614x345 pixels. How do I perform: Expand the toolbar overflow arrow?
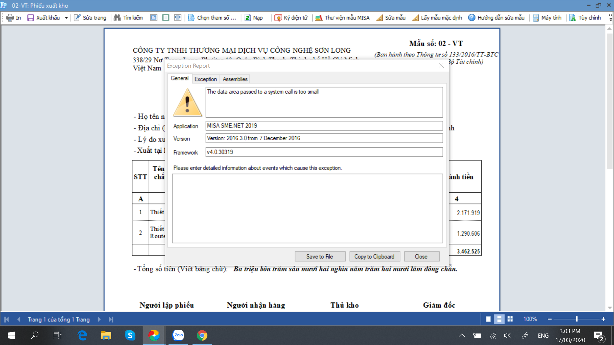pyautogui.click(x=610, y=18)
